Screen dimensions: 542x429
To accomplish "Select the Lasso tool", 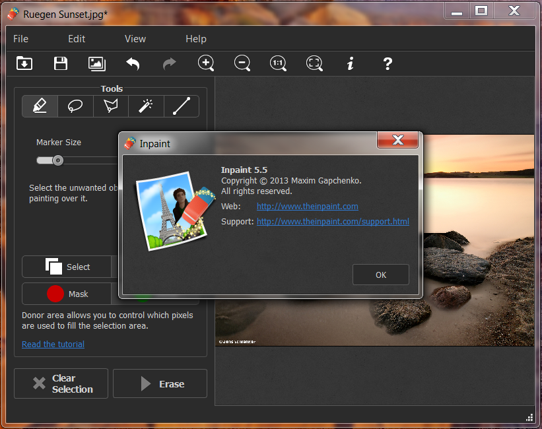I will [x=75, y=106].
